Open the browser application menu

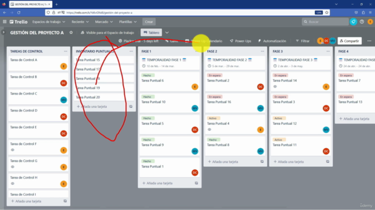click(370, 13)
